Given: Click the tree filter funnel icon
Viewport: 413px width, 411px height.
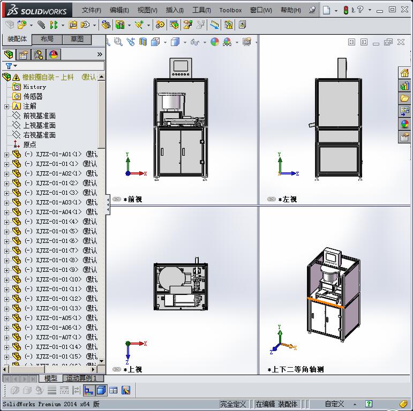Looking at the screenshot, I should (x=9, y=66).
